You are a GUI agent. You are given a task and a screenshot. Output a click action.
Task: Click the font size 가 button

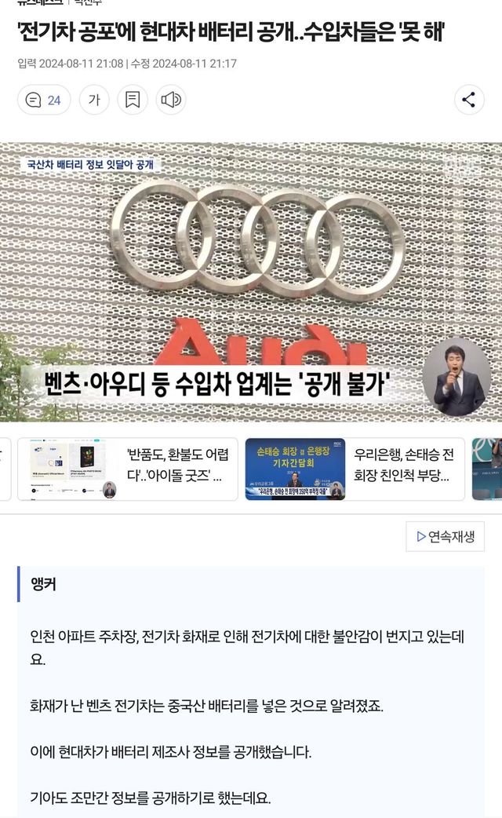[94, 100]
